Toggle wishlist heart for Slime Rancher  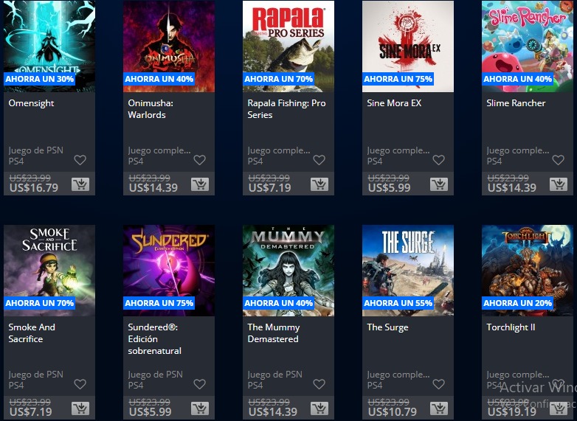click(x=559, y=160)
